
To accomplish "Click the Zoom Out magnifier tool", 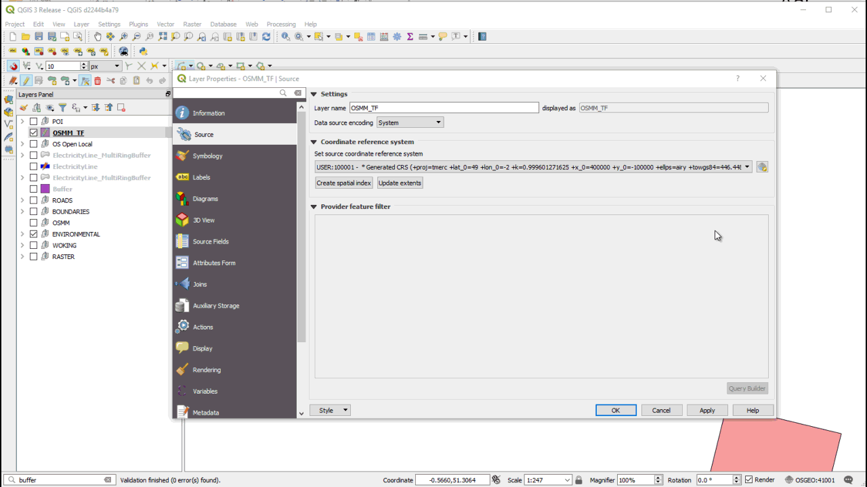I will click(x=137, y=37).
